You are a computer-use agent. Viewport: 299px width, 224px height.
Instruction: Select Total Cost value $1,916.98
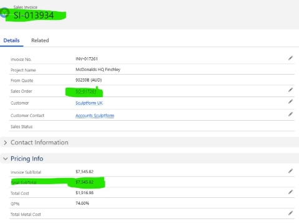(85, 193)
